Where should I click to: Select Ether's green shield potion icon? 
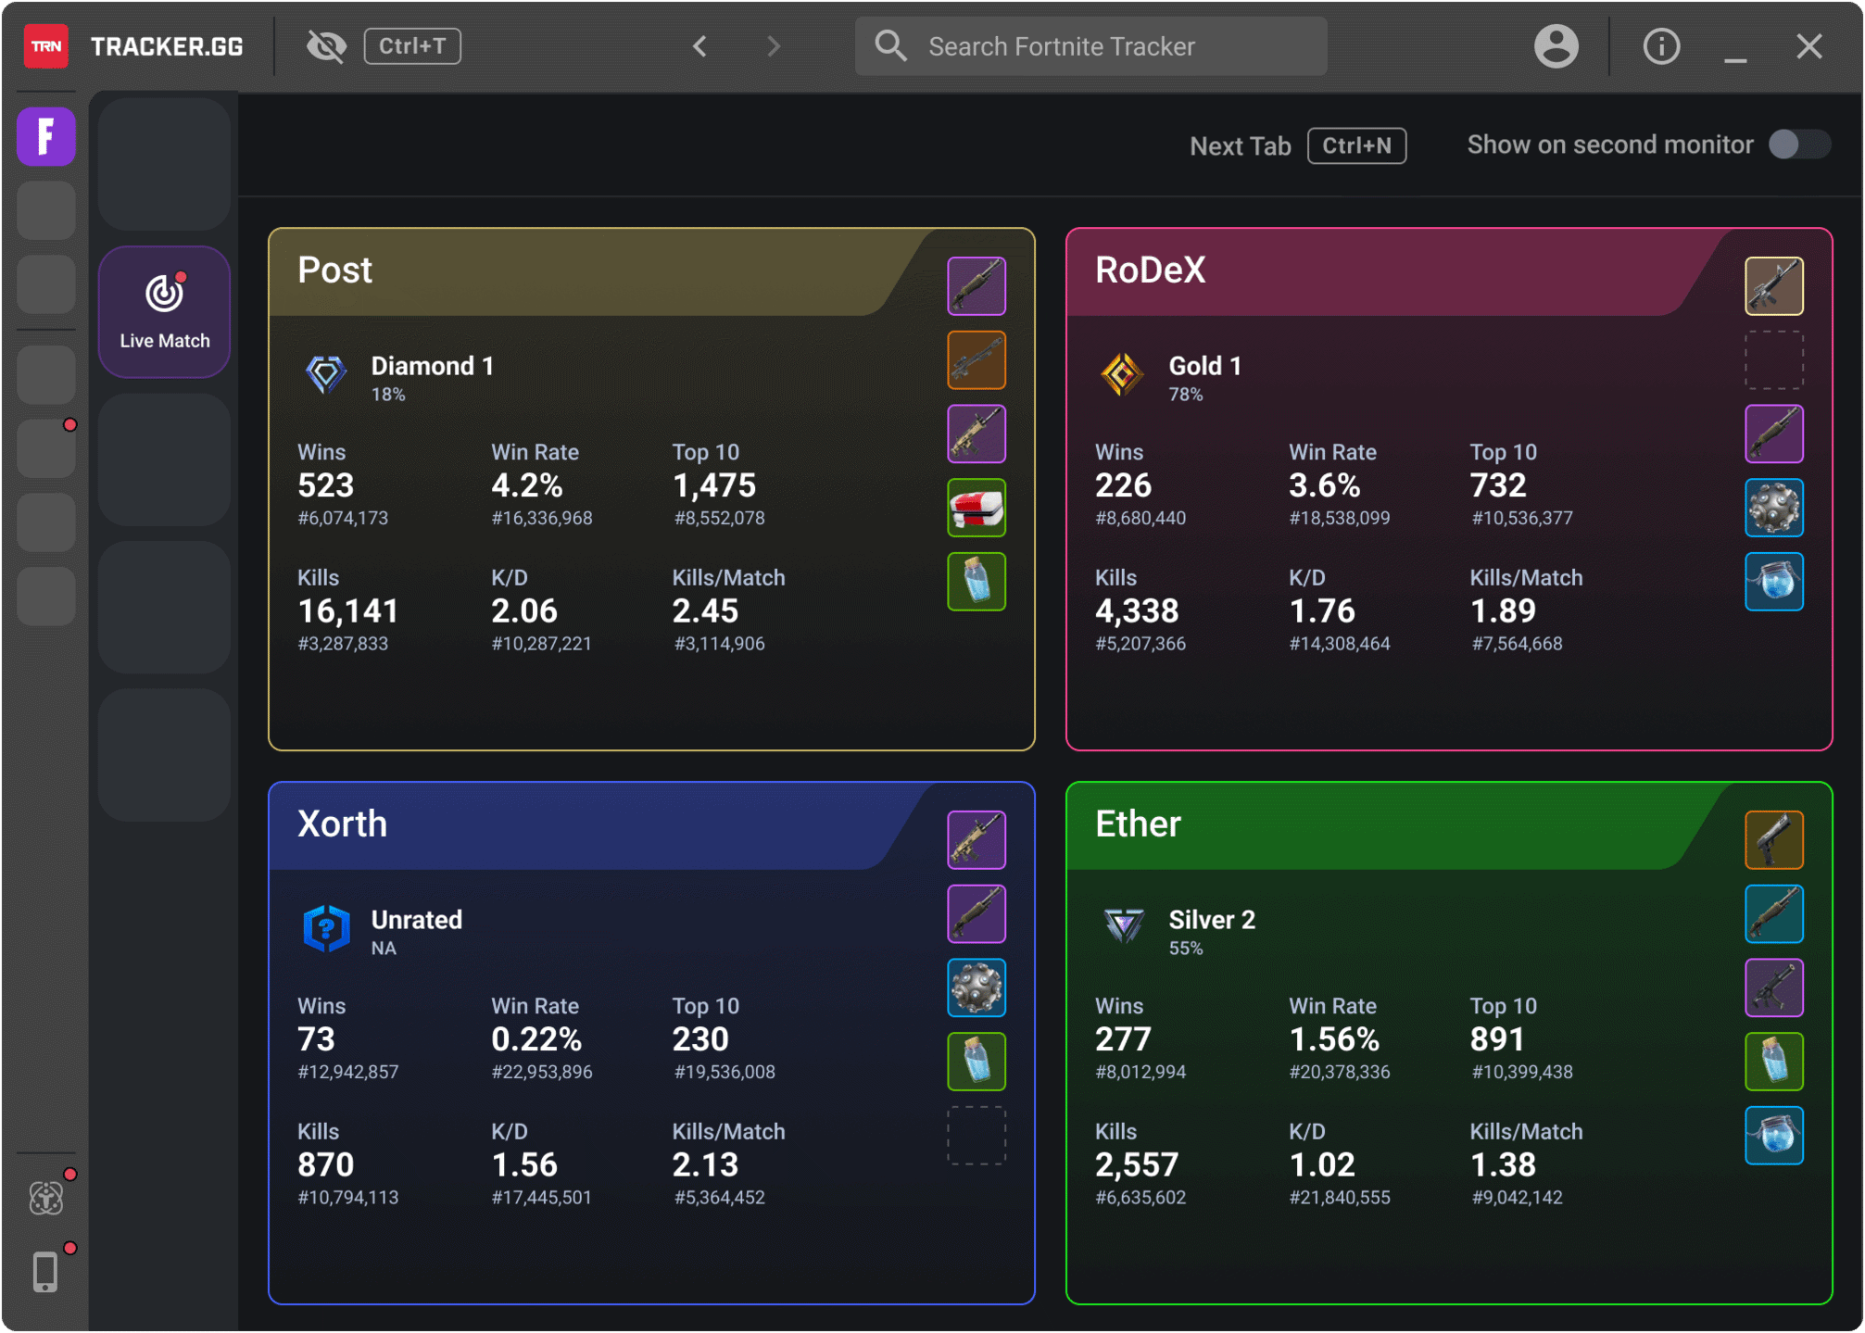tap(1774, 1062)
